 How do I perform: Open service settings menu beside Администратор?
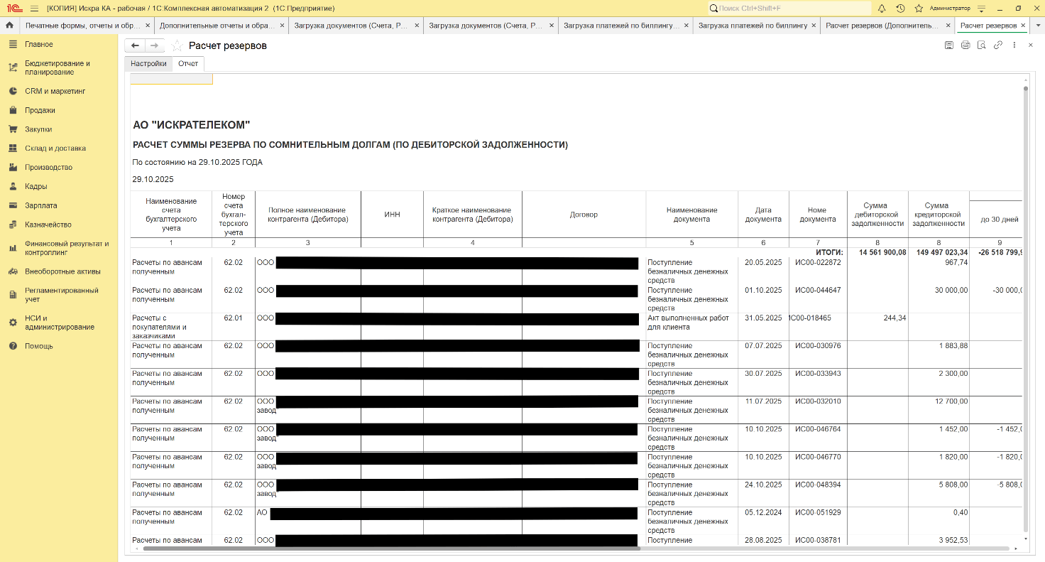click(981, 8)
